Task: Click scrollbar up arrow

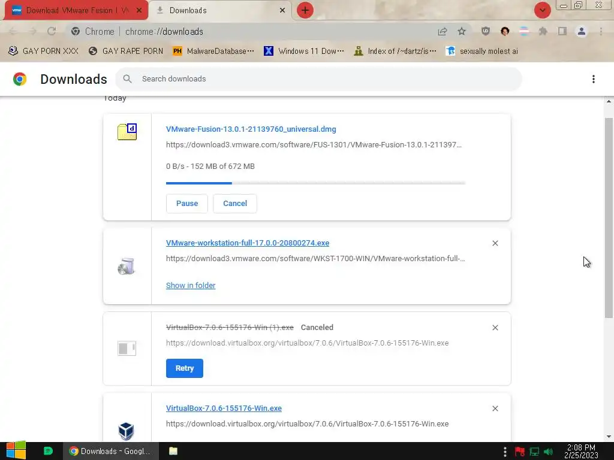Action: (609, 101)
